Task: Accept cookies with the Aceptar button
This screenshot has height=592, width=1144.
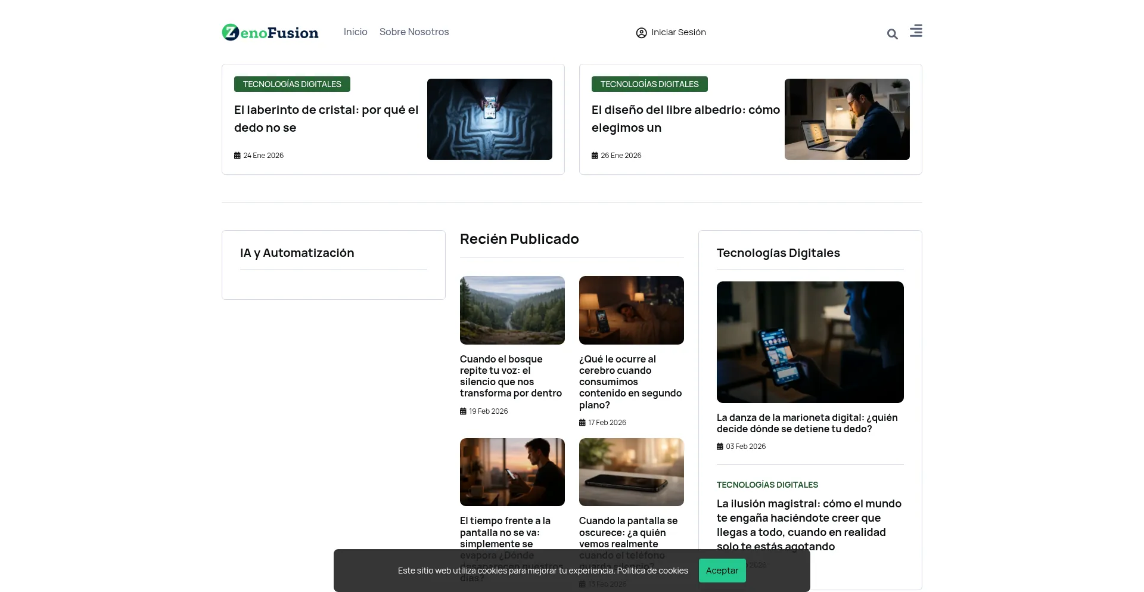Action: [722, 571]
